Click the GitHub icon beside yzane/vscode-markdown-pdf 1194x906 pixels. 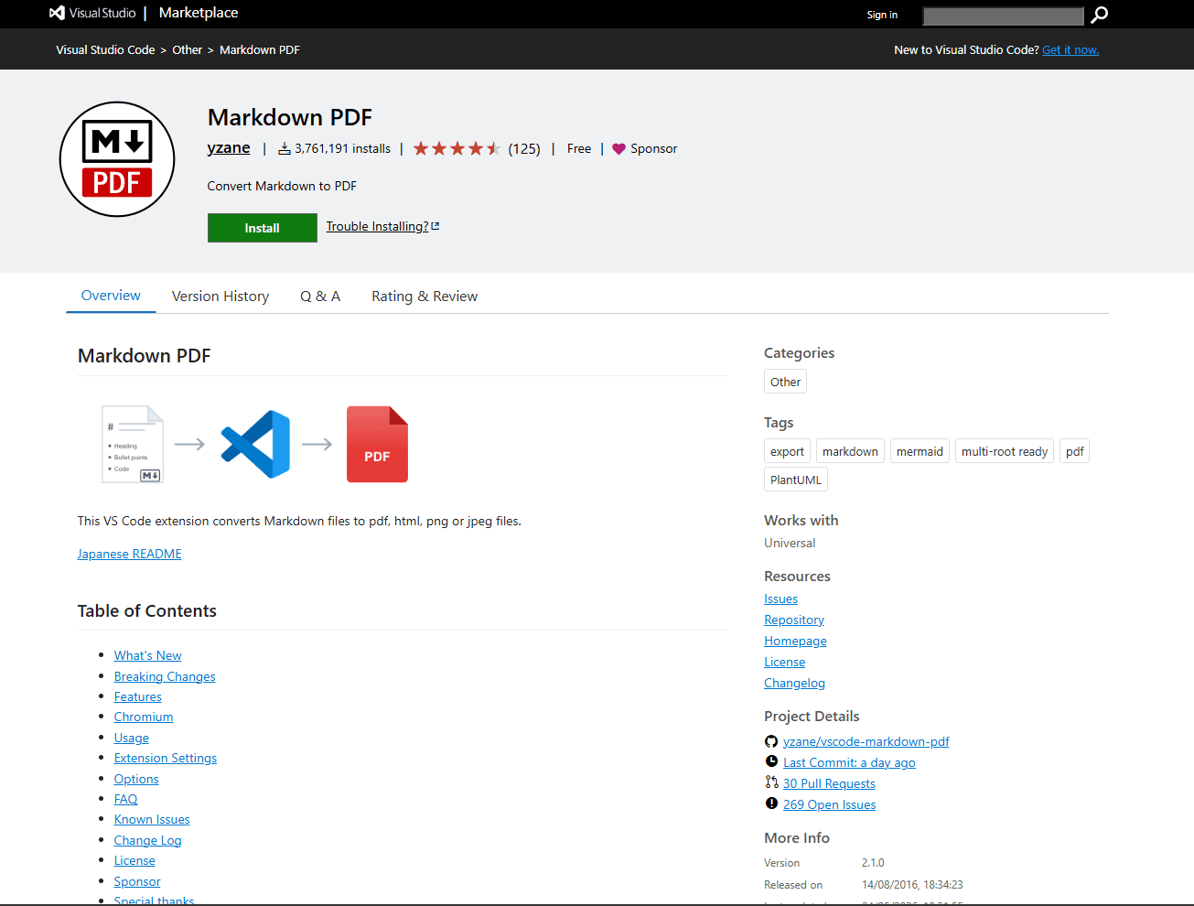click(x=771, y=741)
